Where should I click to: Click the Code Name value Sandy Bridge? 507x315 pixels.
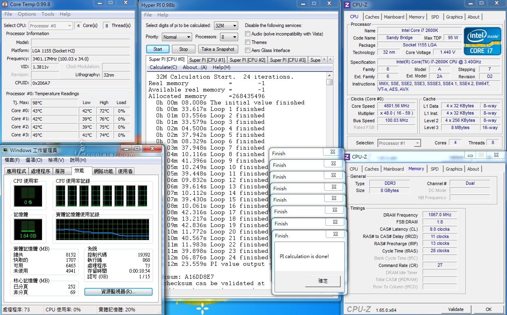(x=399, y=38)
